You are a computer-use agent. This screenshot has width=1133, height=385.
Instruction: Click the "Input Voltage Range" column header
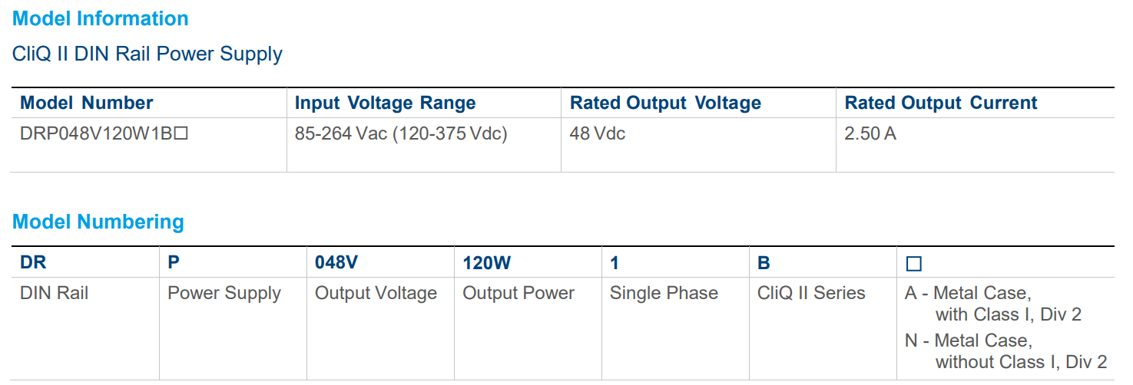click(385, 103)
